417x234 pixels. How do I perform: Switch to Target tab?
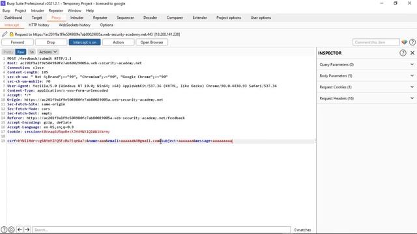(x=36, y=18)
